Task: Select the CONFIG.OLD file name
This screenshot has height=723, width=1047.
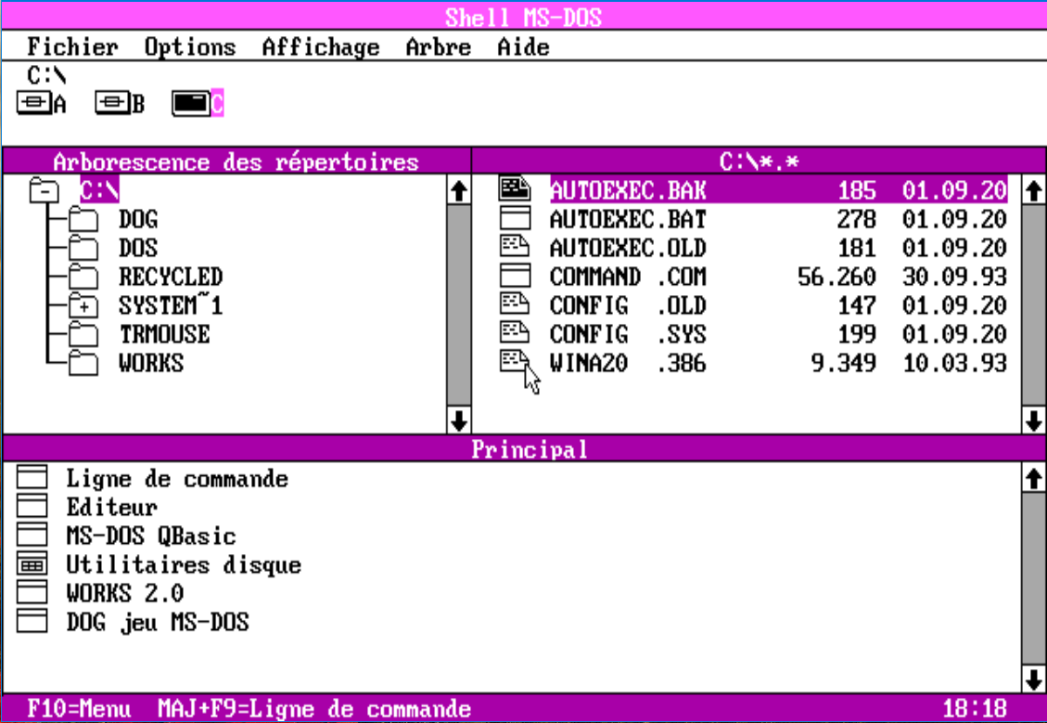Action: [629, 305]
